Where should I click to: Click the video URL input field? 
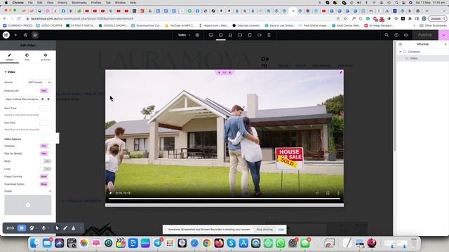point(22,99)
